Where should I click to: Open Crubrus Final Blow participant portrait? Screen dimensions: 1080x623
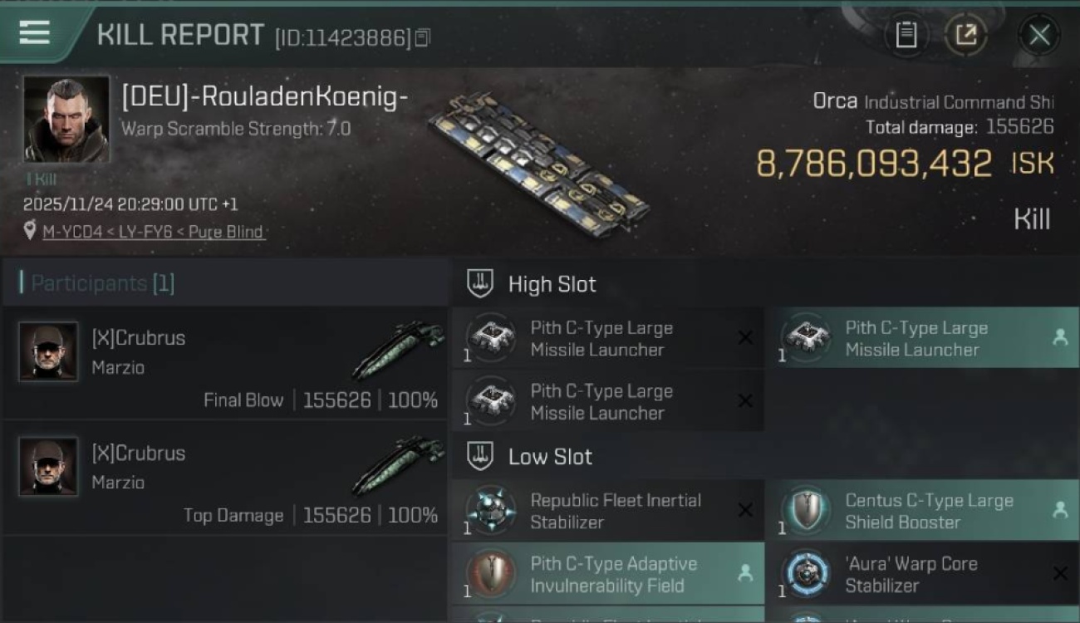tap(48, 352)
